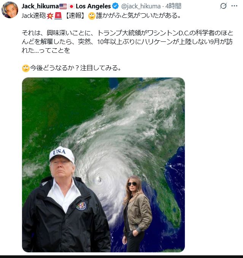Click the white USA cap in photo

coord(62,154)
